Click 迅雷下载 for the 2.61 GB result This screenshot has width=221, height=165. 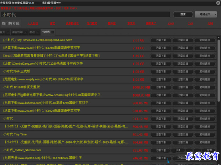point(161,40)
